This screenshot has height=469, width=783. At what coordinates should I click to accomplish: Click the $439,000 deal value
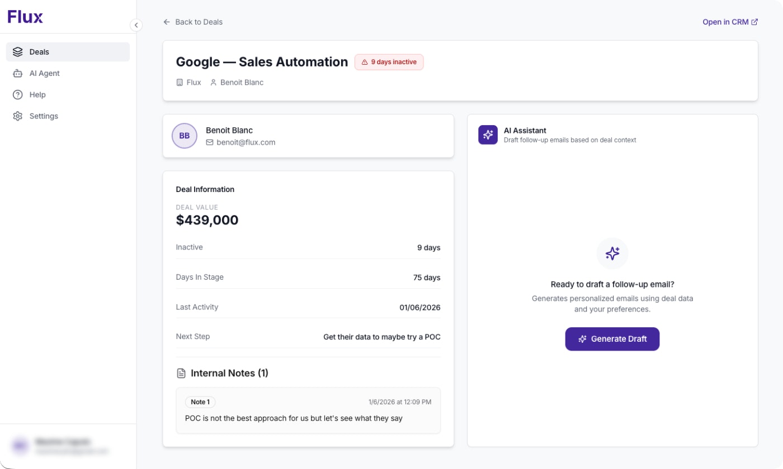coord(207,220)
